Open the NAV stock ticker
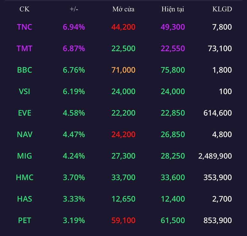 click(24, 134)
